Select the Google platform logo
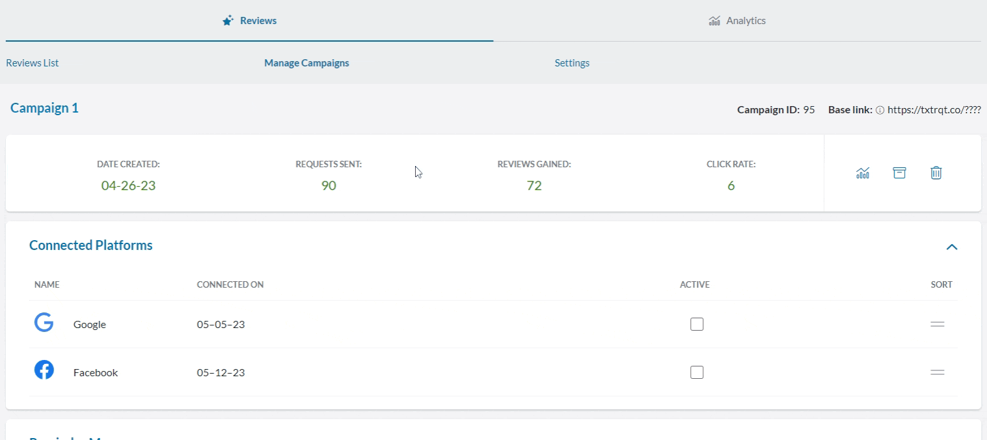This screenshot has height=440, width=987. click(x=44, y=322)
